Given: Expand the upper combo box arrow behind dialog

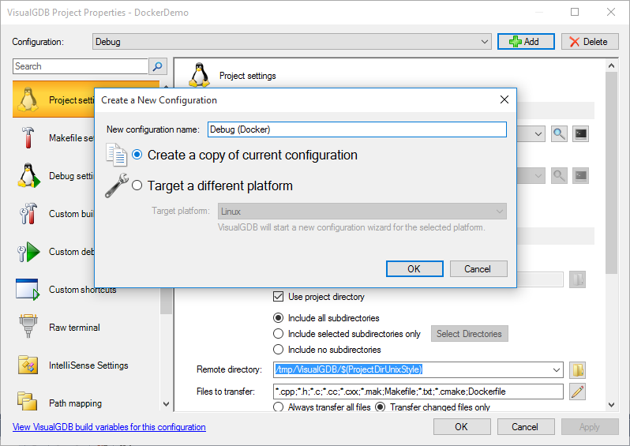Looking at the screenshot, I should pos(538,134).
